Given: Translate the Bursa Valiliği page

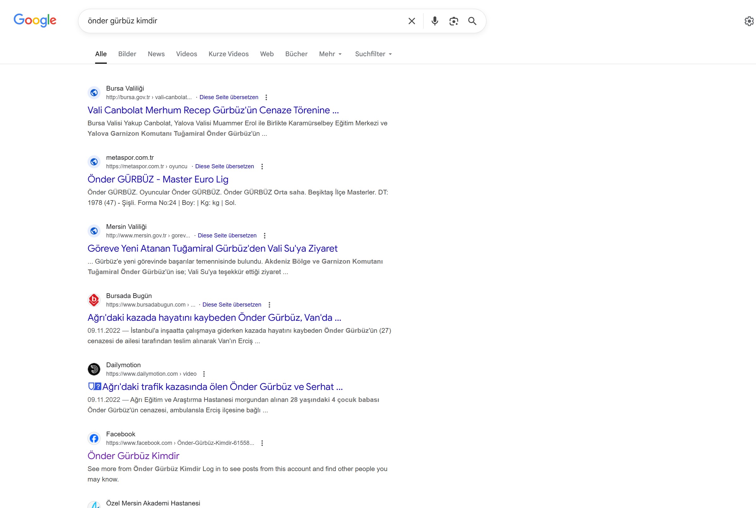Looking at the screenshot, I should tap(229, 97).
